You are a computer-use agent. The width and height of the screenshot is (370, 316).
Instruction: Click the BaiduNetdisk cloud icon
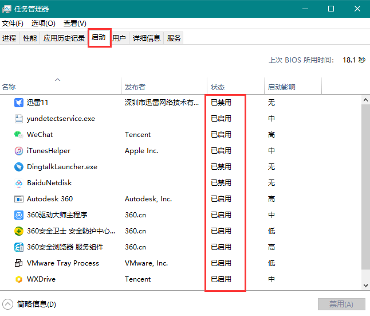pyautogui.click(x=19, y=183)
